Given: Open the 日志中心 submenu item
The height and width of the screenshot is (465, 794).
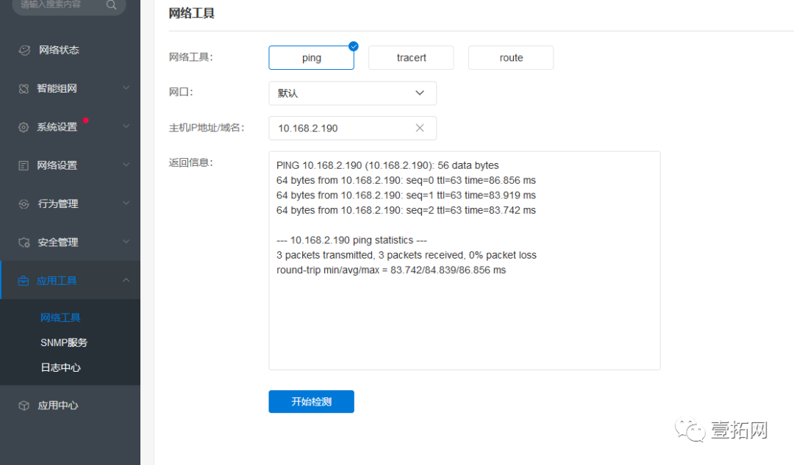Looking at the screenshot, I should coord(60,367).
